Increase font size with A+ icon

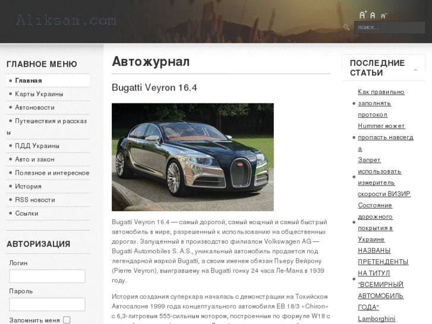363,15
